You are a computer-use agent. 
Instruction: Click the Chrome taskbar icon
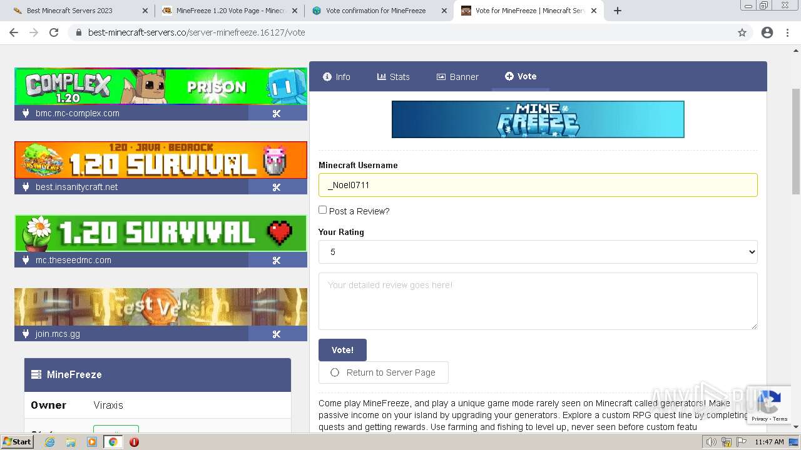click(113, 442)
